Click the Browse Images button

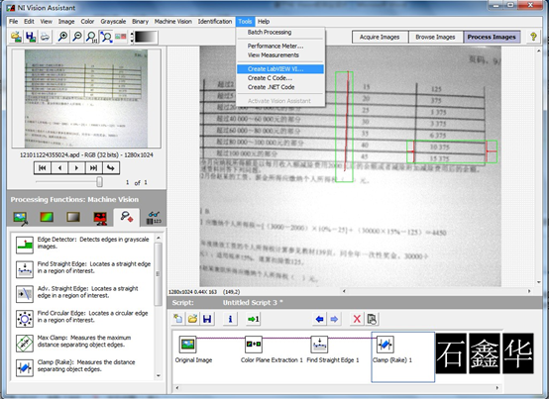pos(435,37)
